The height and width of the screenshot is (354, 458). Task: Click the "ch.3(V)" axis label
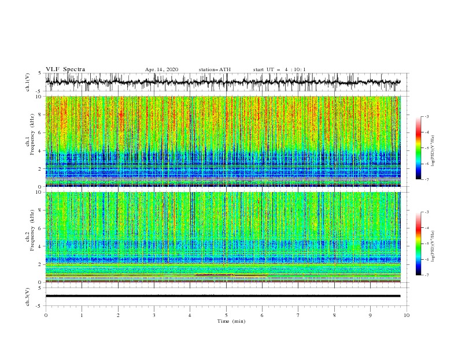(28, 297)
